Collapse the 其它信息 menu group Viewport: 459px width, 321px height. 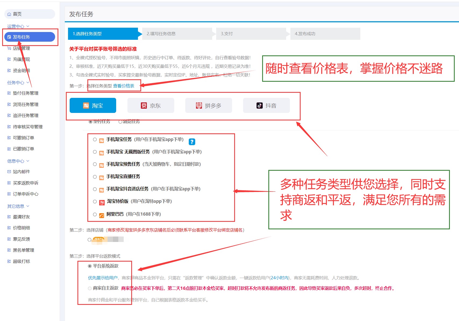click(18, 206)
